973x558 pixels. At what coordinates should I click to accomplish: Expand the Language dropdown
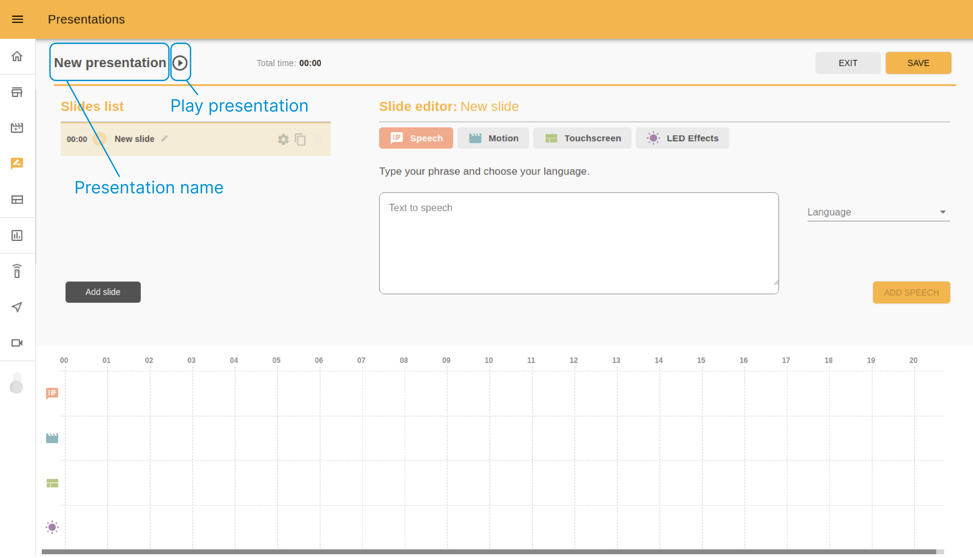click(x=878, y=212)
